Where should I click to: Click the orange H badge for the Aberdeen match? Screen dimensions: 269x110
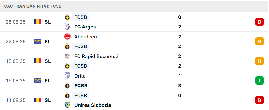click(259, 42)
